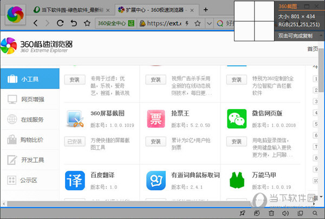Install the 视频广告杀手 extension
325x219 pixels.
click(155, 80)
